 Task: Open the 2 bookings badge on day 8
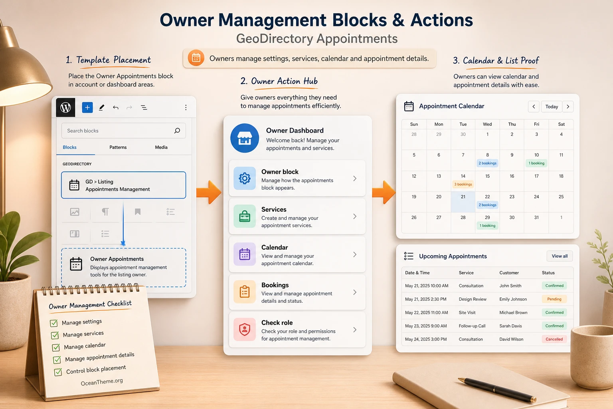(x=488, y=163)
